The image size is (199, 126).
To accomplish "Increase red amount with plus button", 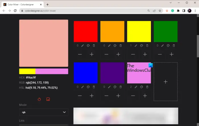I will (x=92, y=54).
